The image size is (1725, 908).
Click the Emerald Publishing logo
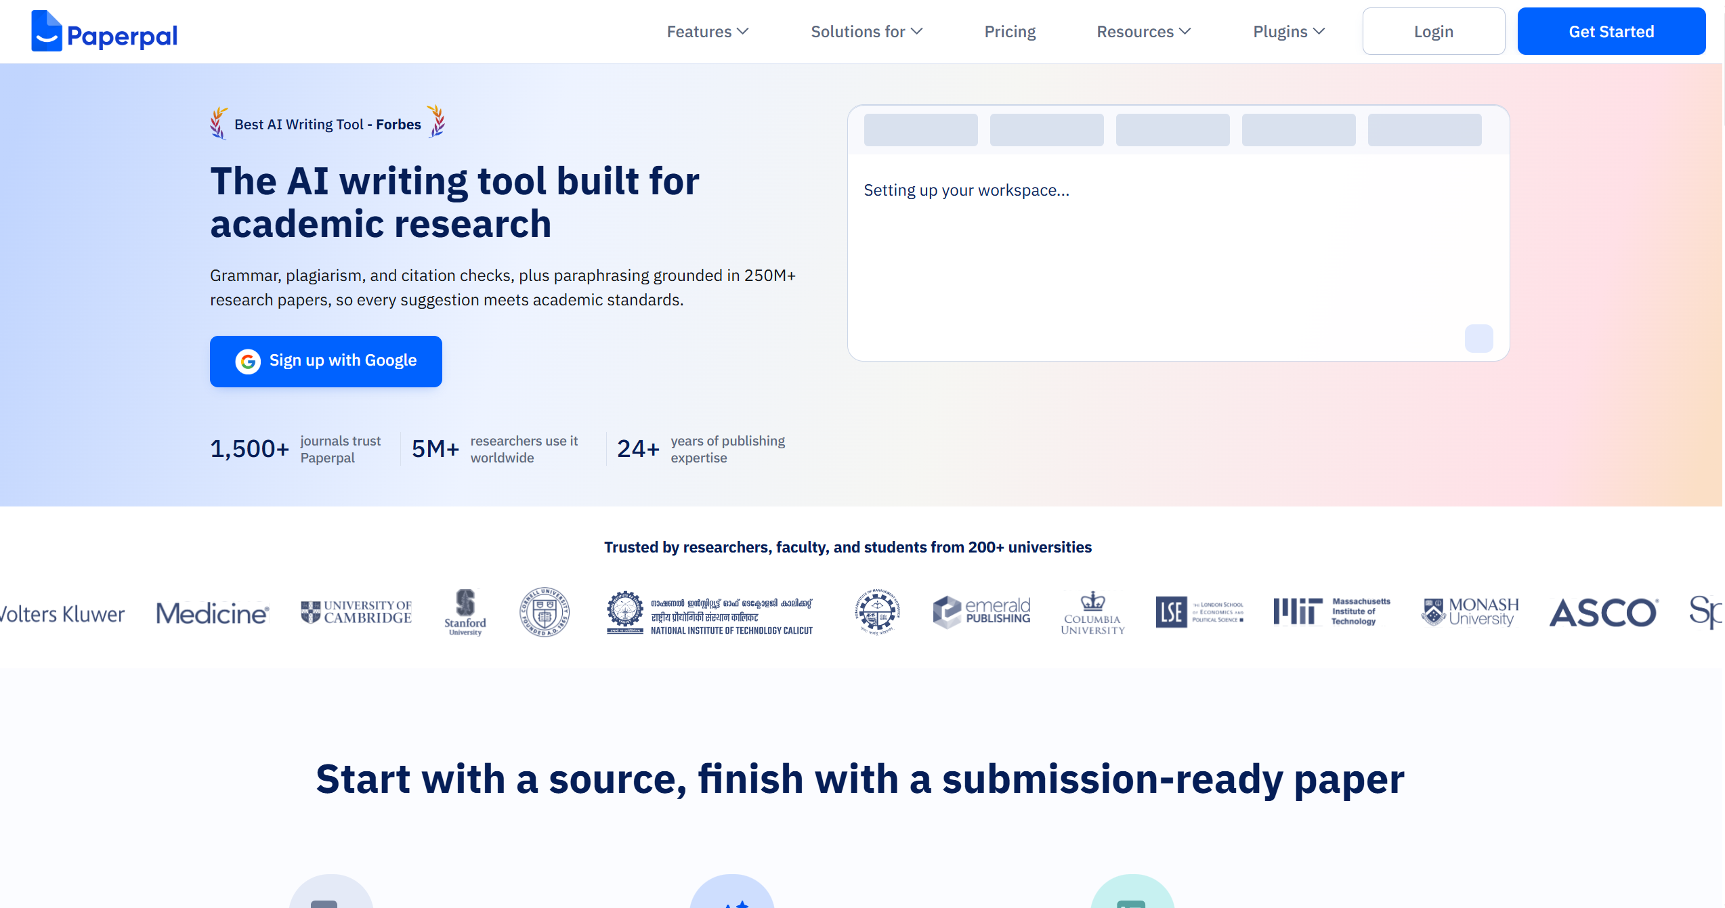[981, 612]
